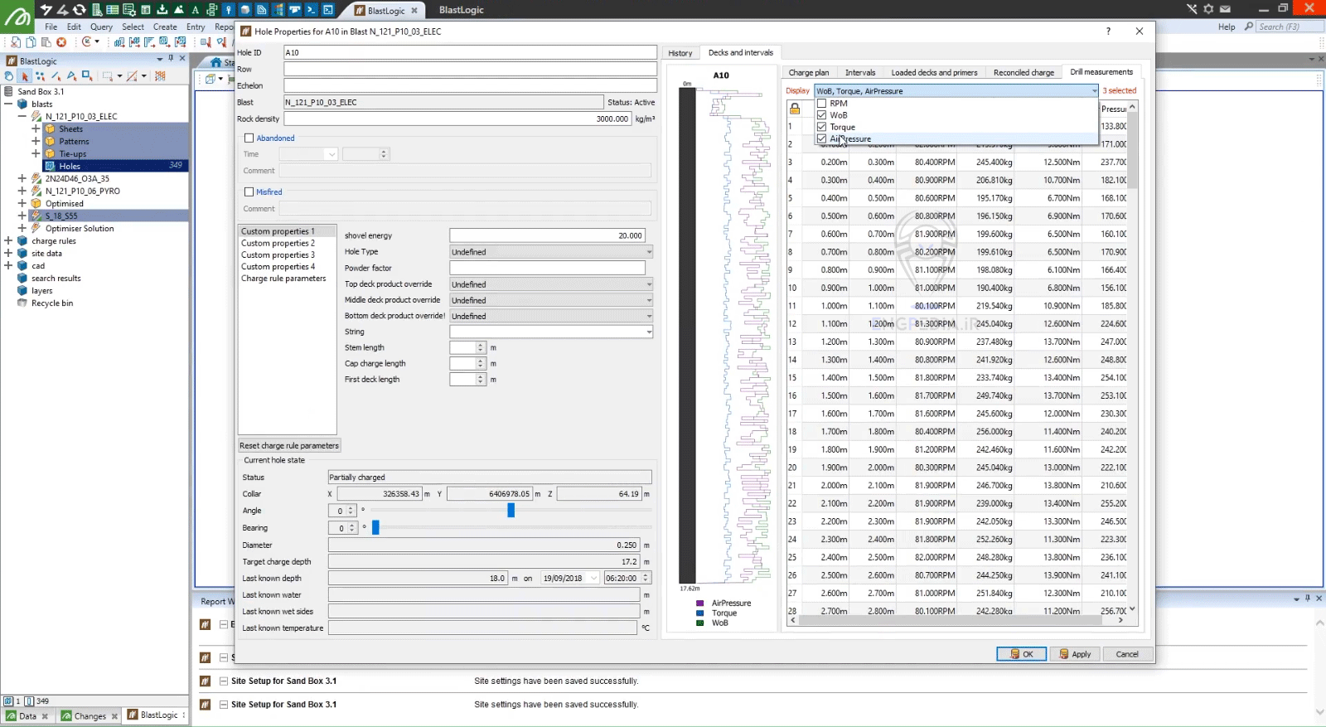Image resolution: width=1326 pixels, height=727 pixels.
Task: Switch to the History tab
Action: pos(680,53)
